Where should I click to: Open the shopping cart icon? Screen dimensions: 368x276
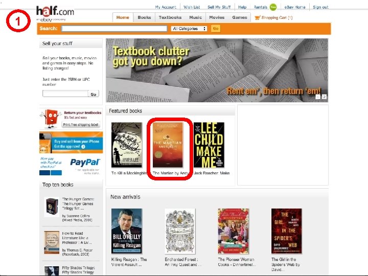(x=258, y=17)
